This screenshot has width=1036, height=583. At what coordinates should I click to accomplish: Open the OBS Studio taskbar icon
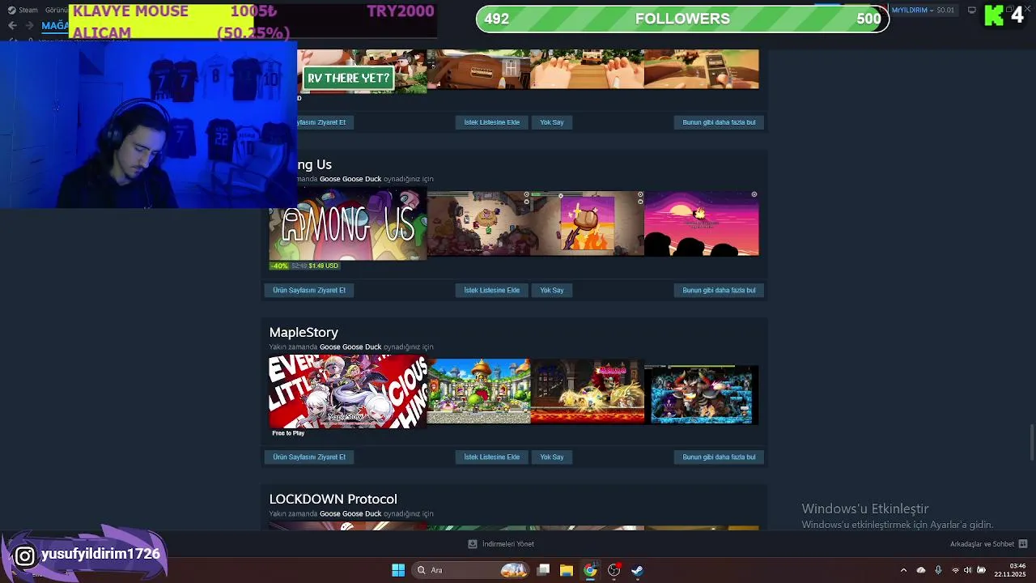click(x=614, y=570)
